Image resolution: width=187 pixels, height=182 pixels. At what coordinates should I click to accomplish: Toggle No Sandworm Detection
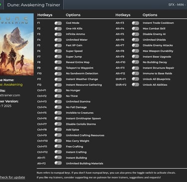[58, 74]
